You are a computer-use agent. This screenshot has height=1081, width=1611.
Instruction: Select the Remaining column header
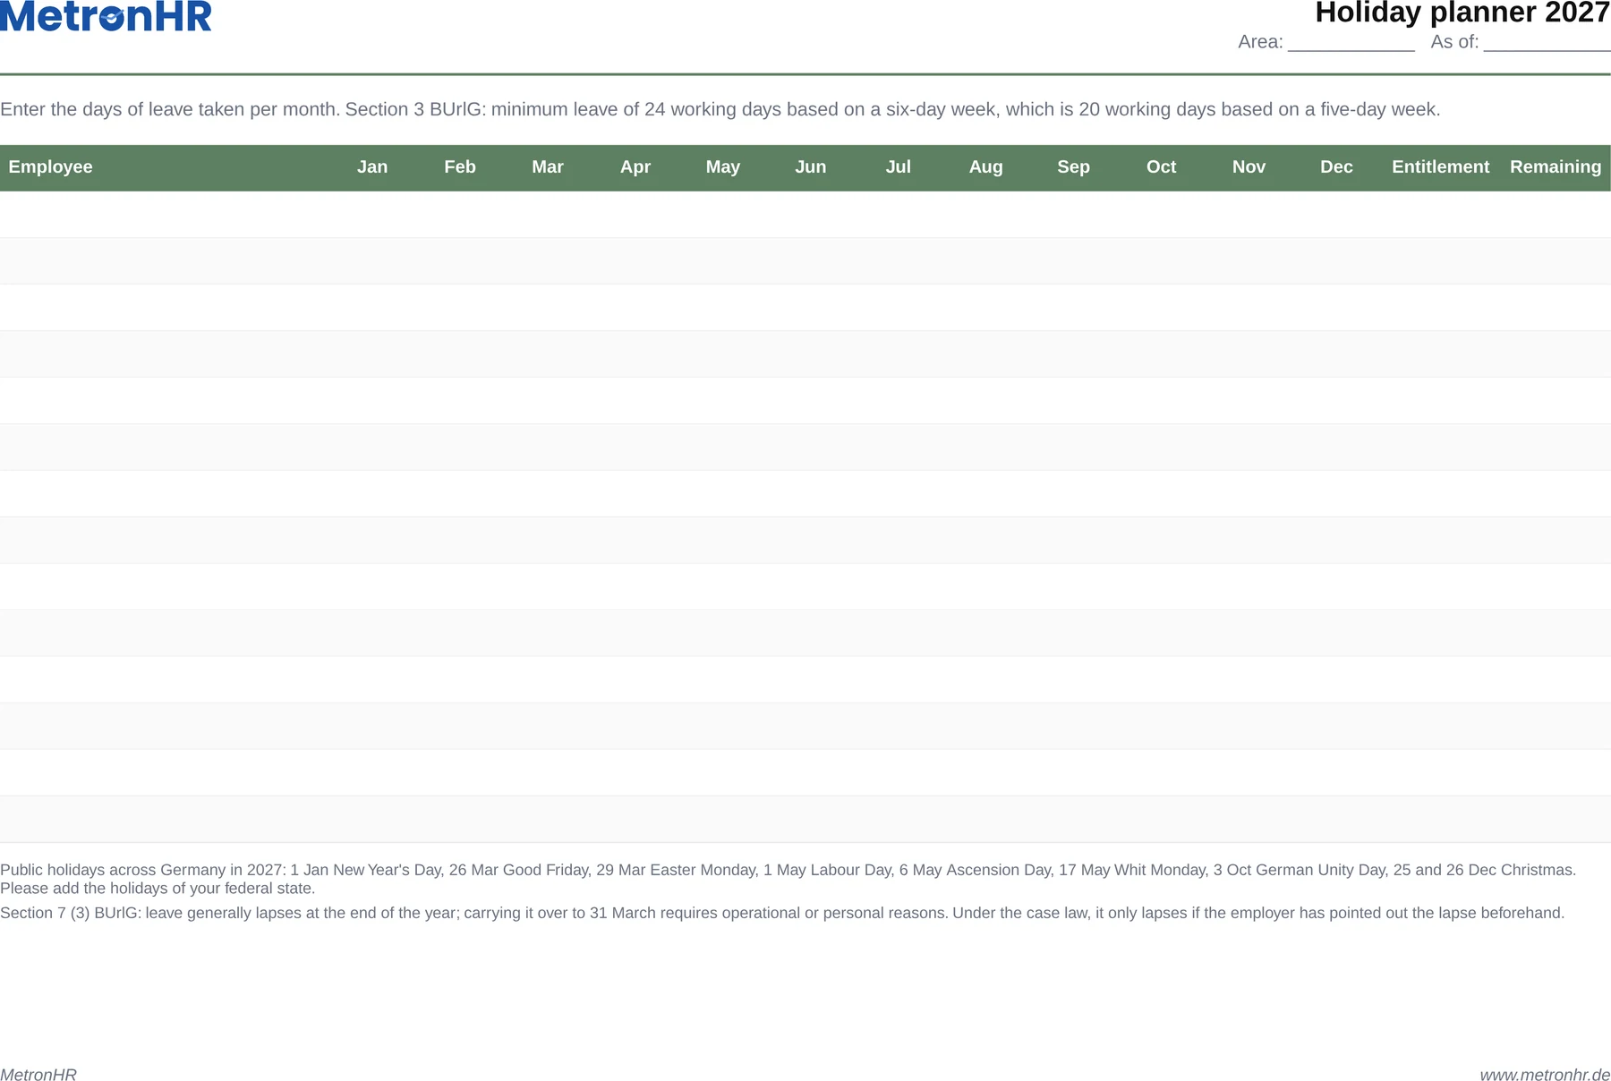click(1556, 167)
